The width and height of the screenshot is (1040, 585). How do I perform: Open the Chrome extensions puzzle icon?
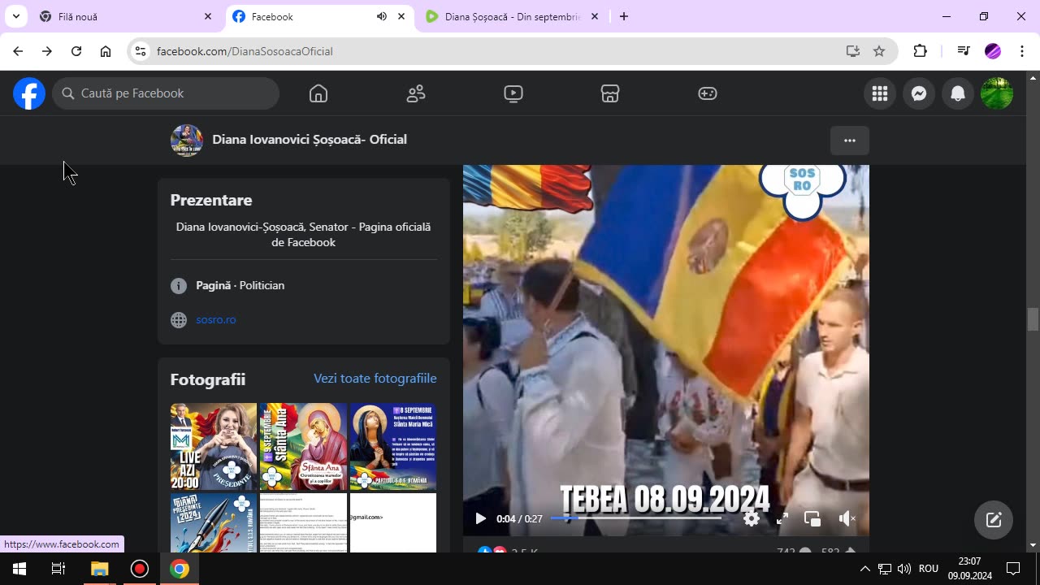click(920, 51)
